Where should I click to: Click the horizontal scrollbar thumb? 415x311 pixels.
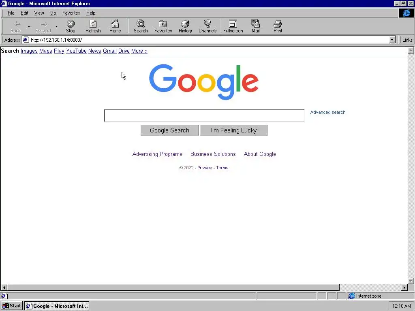(173, 288)
